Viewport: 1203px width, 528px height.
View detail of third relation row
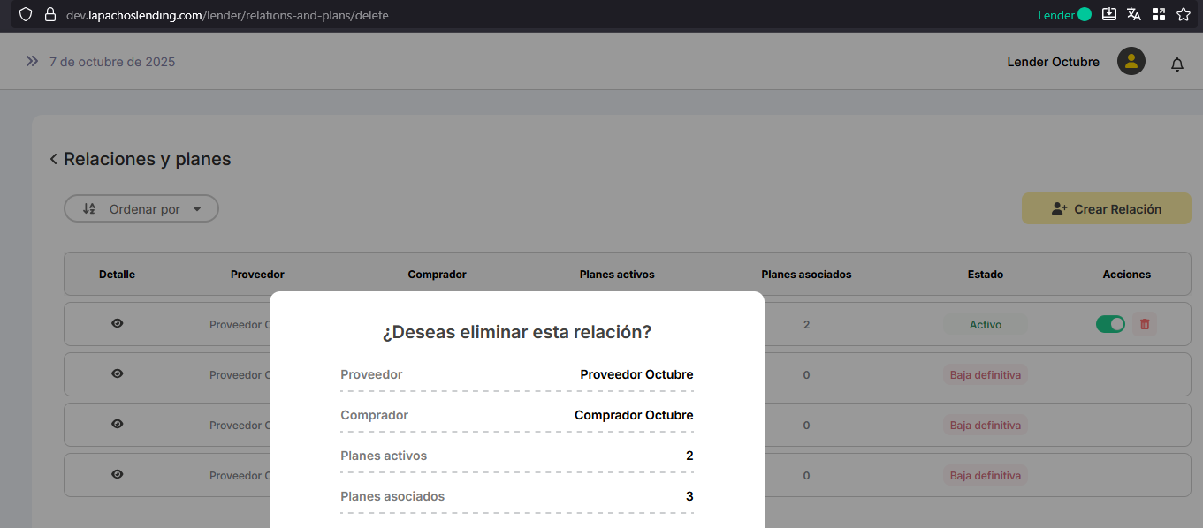[x=117, y=425]
